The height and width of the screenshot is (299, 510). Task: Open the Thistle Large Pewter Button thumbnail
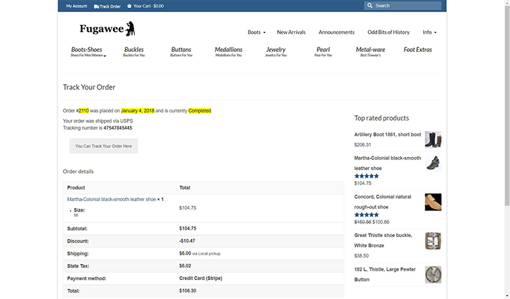433,274
